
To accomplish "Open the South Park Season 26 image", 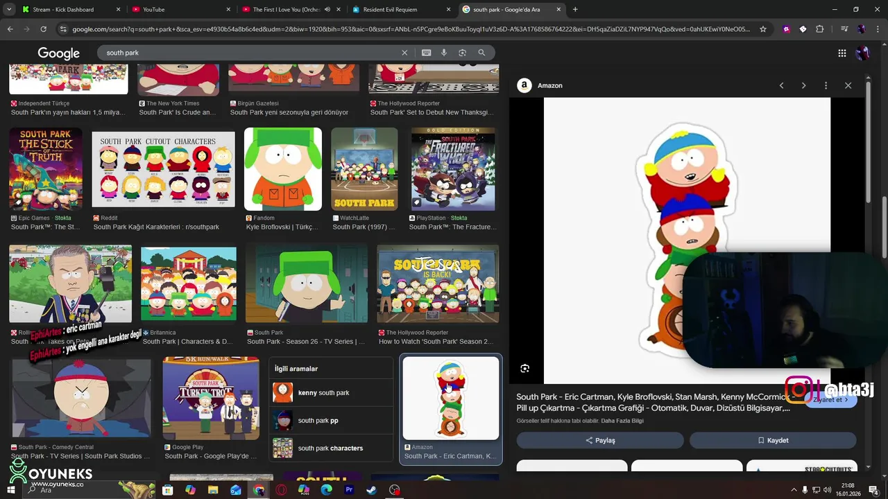I will 307,283.
